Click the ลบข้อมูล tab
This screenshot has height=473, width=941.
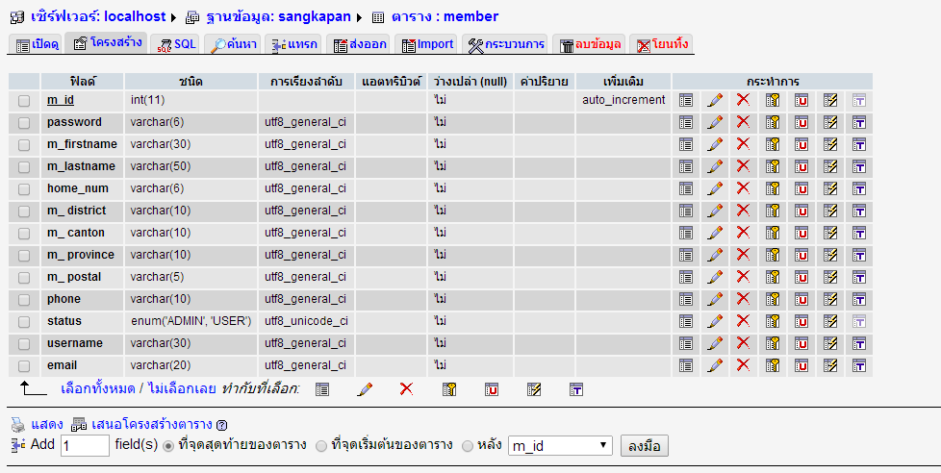click(590, 44)
